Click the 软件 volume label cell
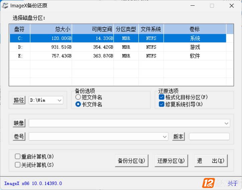This screenshot has height=190, width=242. click(x=195, y=56)
